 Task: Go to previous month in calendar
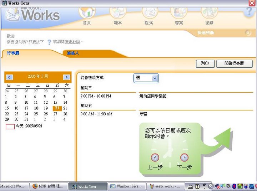pyautogui.click(x=9, y=77)
